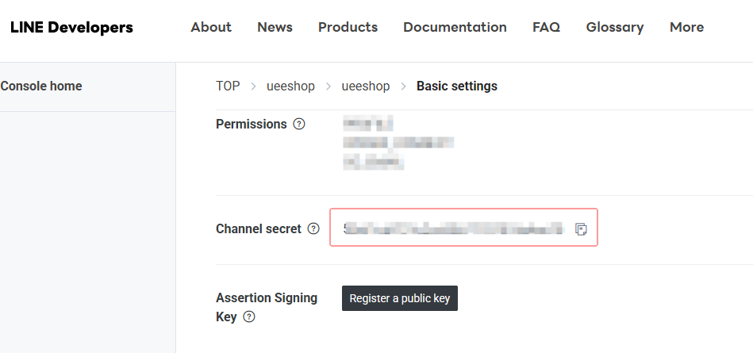Click the LINE Developers logo
Screen dimensions: 753x353
click(x=71, y=28)
